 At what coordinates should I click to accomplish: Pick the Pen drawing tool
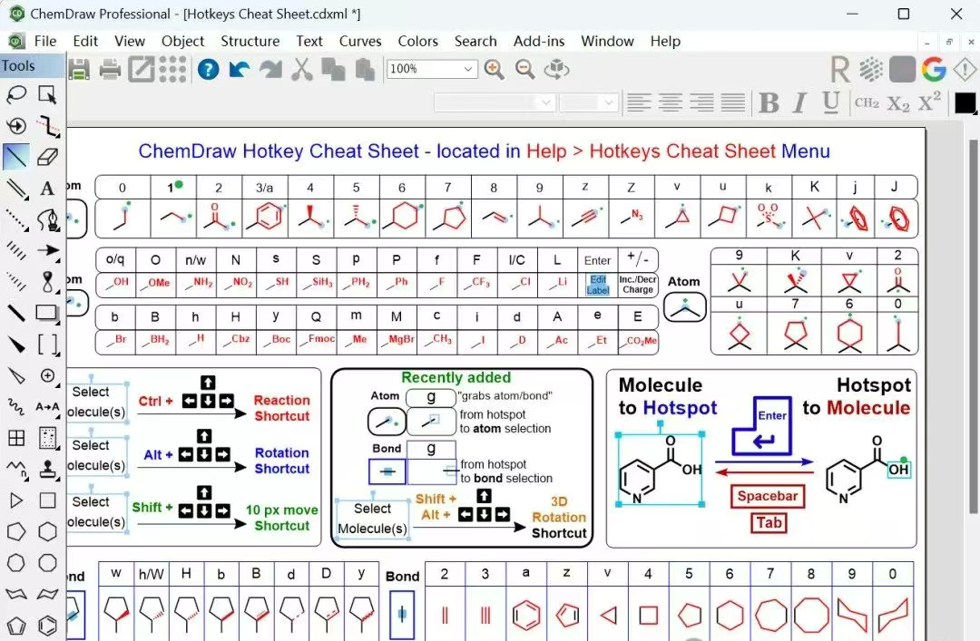coord(47,219)
